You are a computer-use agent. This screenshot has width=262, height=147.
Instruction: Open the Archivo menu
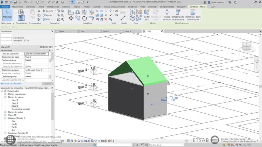[x=5, y=6]
